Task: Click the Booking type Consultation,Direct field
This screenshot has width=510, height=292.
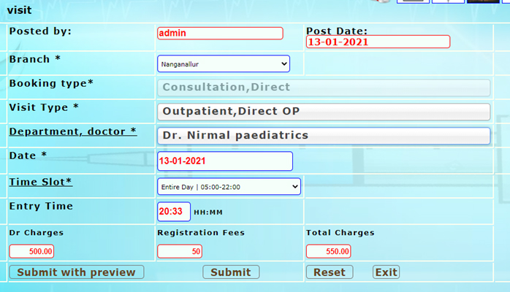Action: click(x=323, y=88)
